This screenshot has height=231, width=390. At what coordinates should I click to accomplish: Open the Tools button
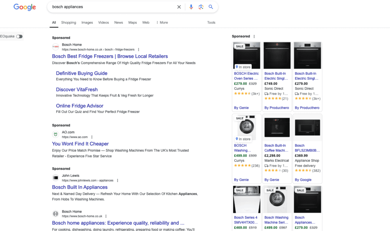pos(211,22)
